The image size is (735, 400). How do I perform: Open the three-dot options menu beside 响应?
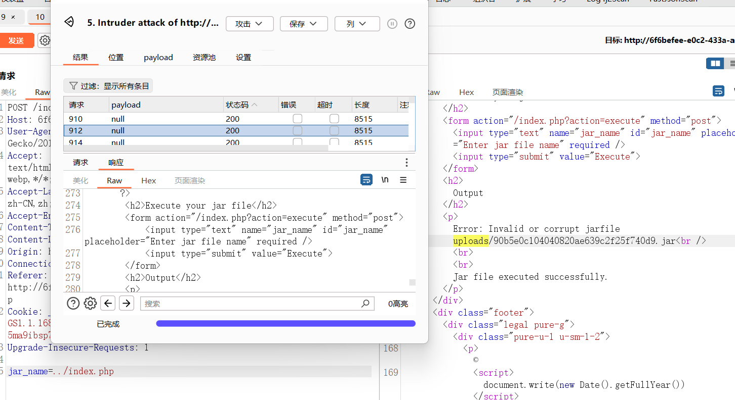(406, 163)
